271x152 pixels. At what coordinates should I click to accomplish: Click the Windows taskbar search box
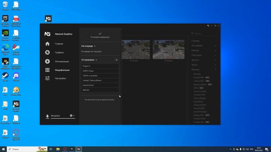27,149
